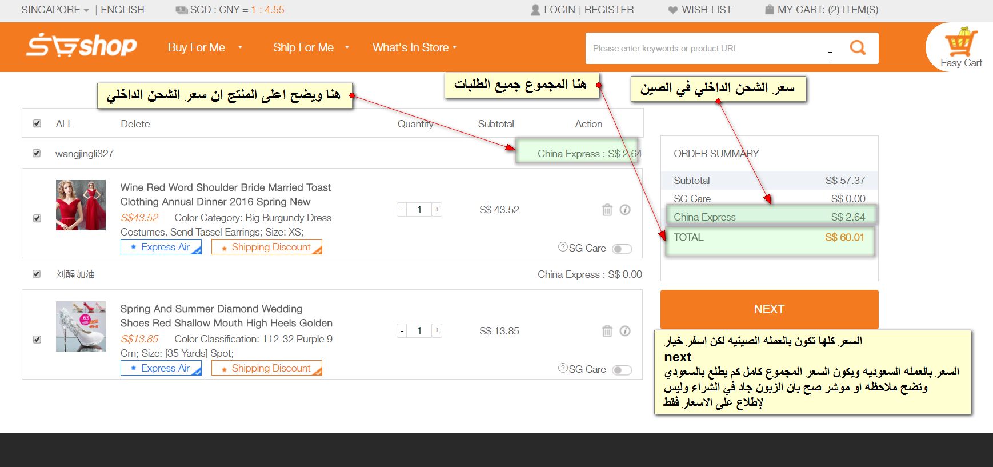
Task: Uncheck the wangjingli327 seller checkbox
Action: pyautogui.click(x=37, y=153)
